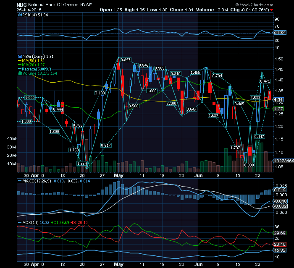Click the retracement label 0.938
Image resolution: width=294 pixels, height=268 pixels.
pyautogui.click(x=249, y=165)
